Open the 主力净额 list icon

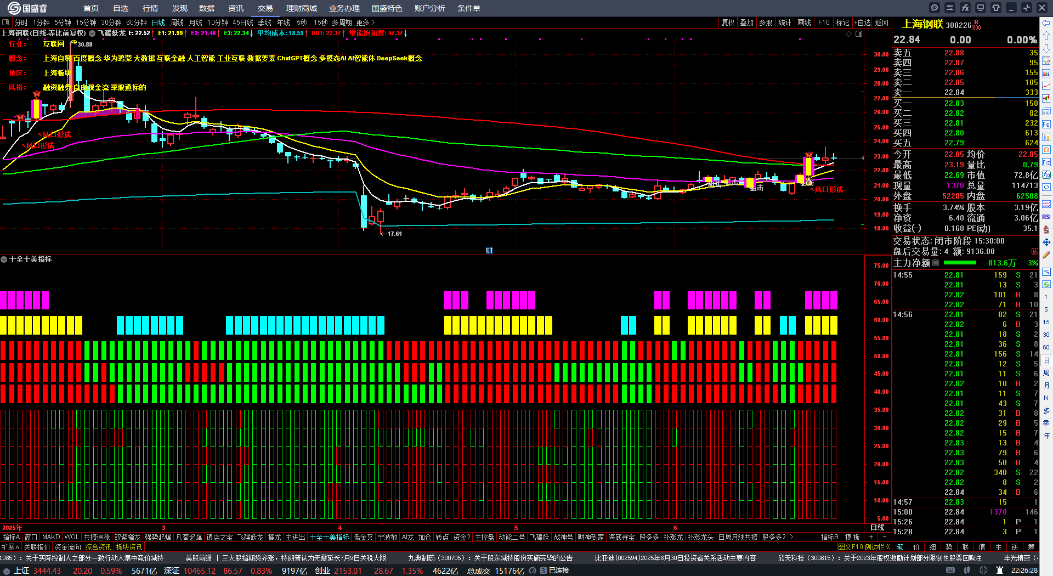[935, 263]
